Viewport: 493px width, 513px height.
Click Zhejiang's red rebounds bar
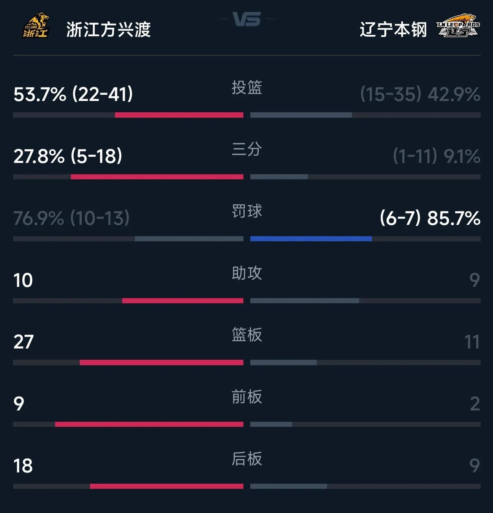(161, 362)
